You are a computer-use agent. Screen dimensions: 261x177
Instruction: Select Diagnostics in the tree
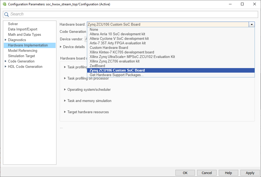[17, 40]
